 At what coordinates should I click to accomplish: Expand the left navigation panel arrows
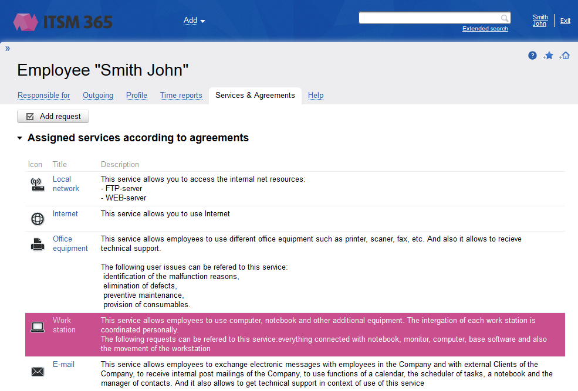8,49
